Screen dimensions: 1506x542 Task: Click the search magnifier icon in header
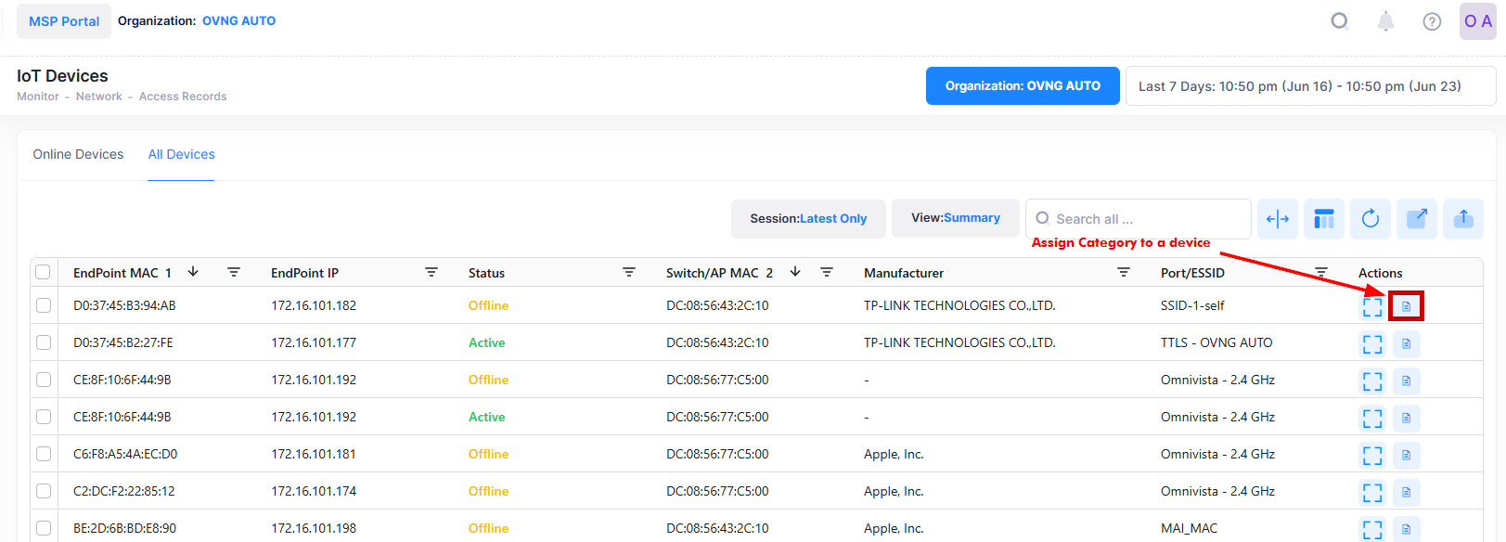click(x=1339, y=21)
